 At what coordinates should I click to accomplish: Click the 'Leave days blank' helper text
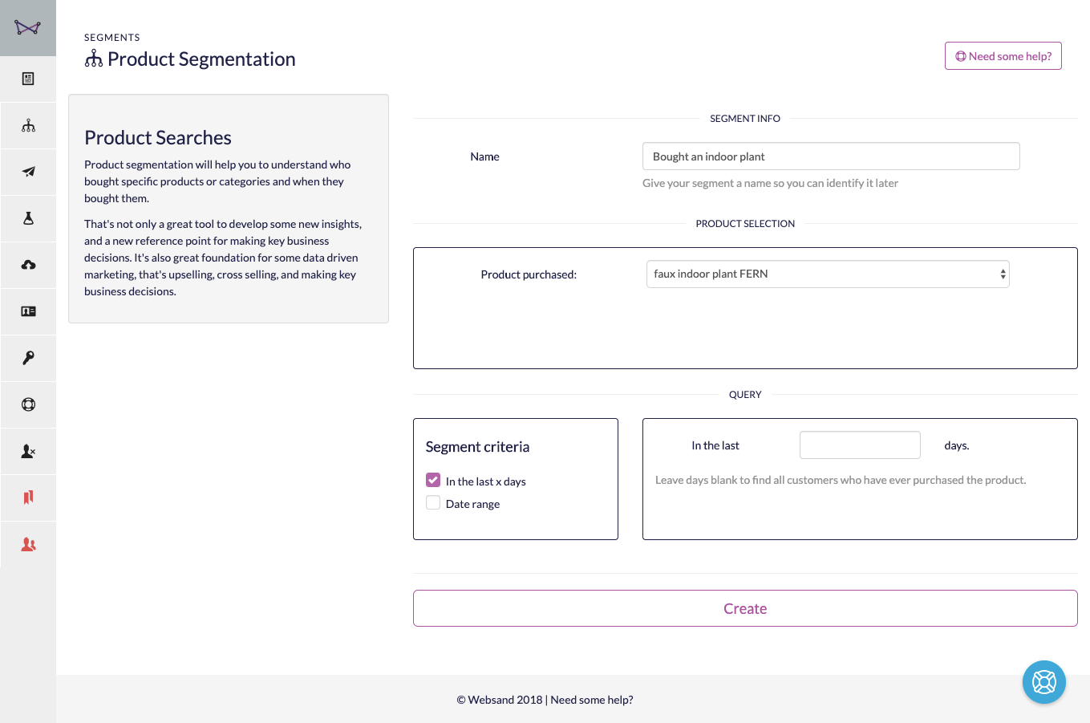point(841,480)
